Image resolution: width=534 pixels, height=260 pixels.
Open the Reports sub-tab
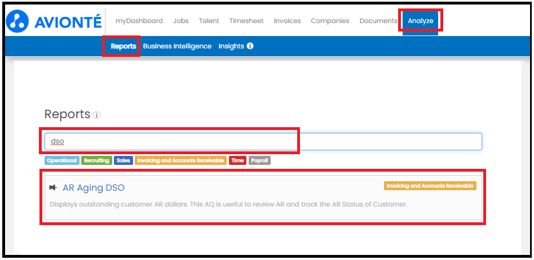tap(123, 46)
